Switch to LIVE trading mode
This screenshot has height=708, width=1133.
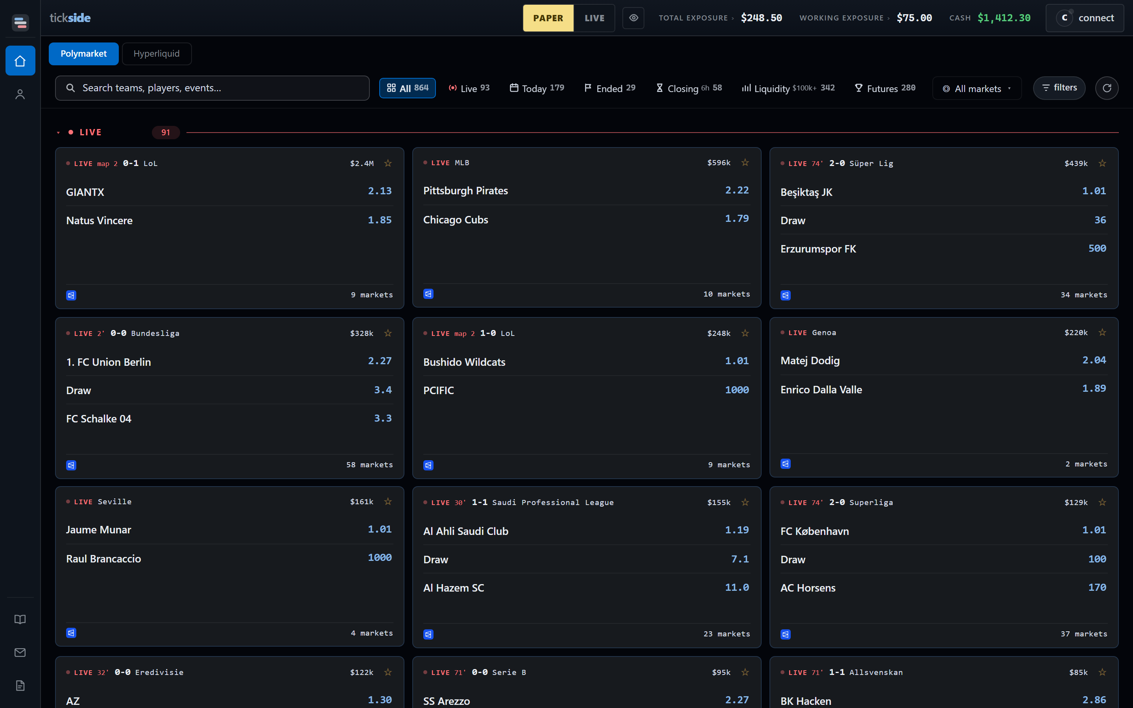coord(594,18)
